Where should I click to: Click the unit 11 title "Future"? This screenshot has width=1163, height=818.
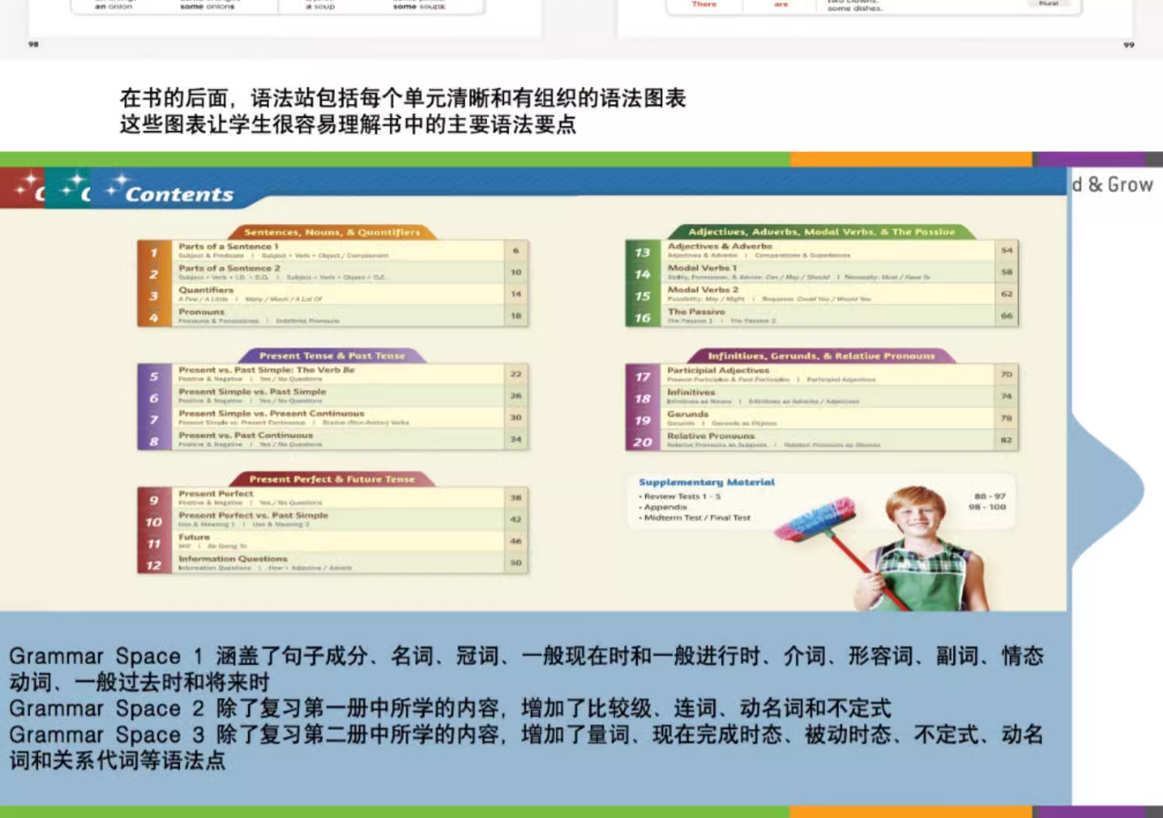194,537
